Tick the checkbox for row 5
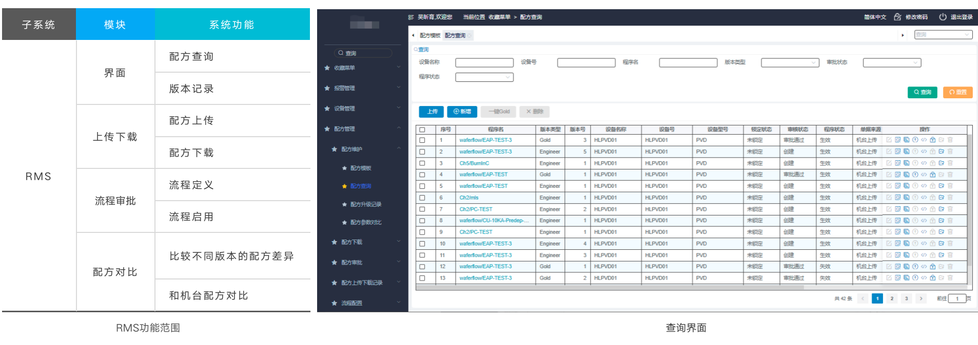The width and height of the screenshot is (978, 345). point(422,186)
